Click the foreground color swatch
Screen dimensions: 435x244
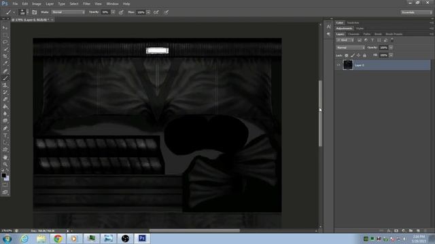pyautogui.click(x=3, y=176)
